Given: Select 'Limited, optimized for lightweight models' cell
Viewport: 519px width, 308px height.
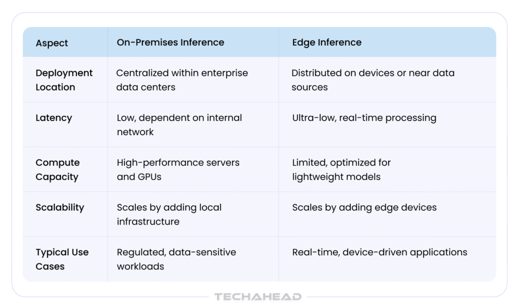Looking at the screenshot, I should pyautogui.click(x=341, y=169).
